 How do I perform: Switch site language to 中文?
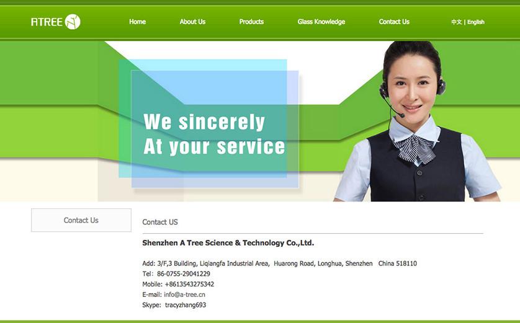tap(456, 22)
